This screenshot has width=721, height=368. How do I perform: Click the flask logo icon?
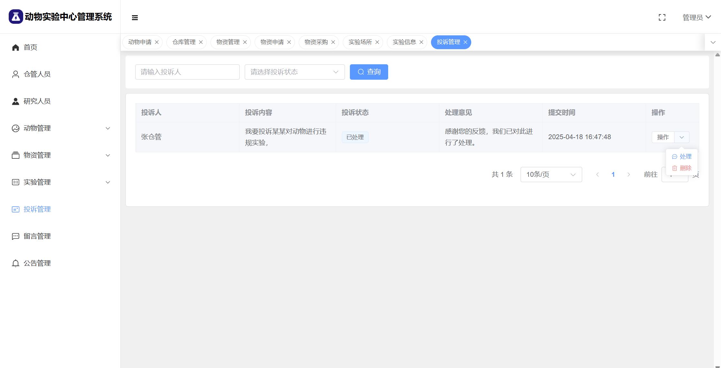click(x=16, y=17)
